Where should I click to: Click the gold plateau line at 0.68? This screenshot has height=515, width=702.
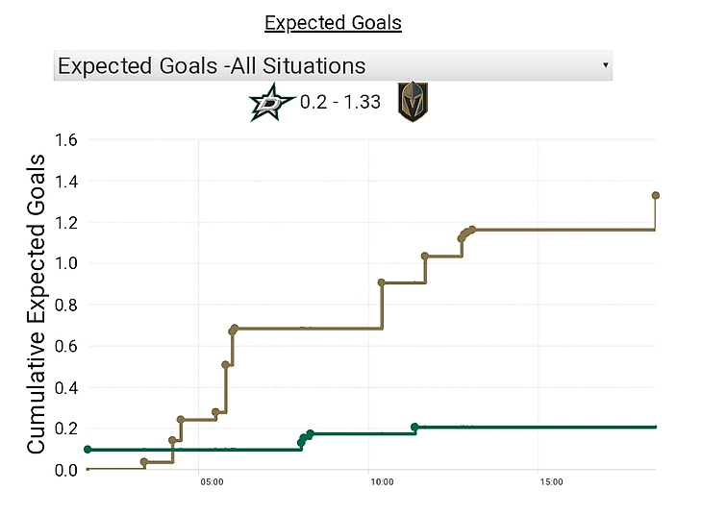pos(308,328)
